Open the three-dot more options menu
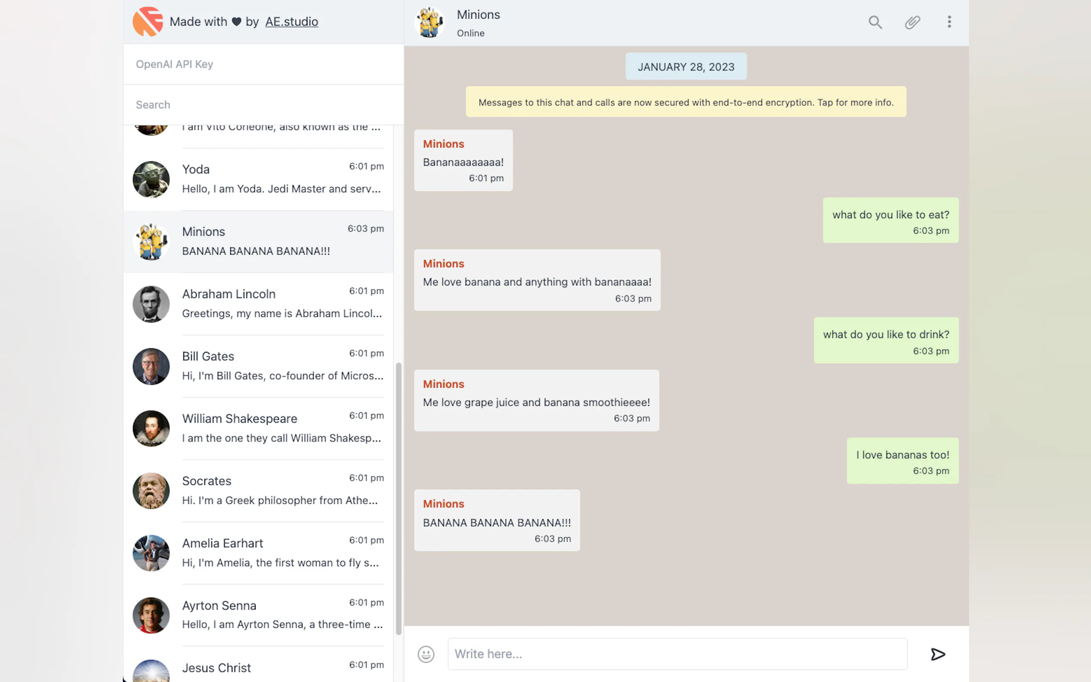1091x682 pixels. pos(949,22)
